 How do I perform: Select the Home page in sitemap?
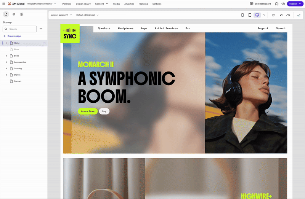point(17,43)
